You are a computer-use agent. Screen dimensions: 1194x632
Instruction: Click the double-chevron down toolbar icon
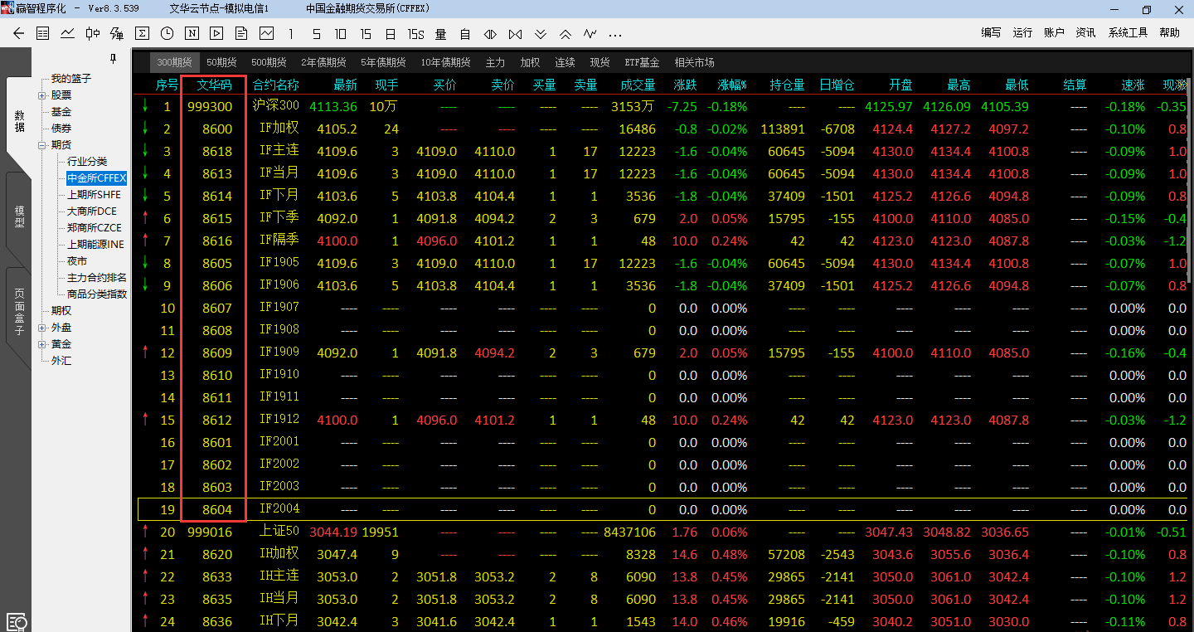[x=541, y=34]
